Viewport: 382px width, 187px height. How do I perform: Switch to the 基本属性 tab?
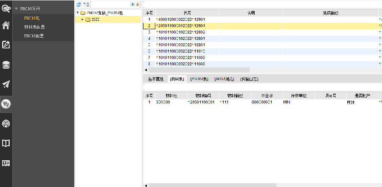(x=155, y=79)
